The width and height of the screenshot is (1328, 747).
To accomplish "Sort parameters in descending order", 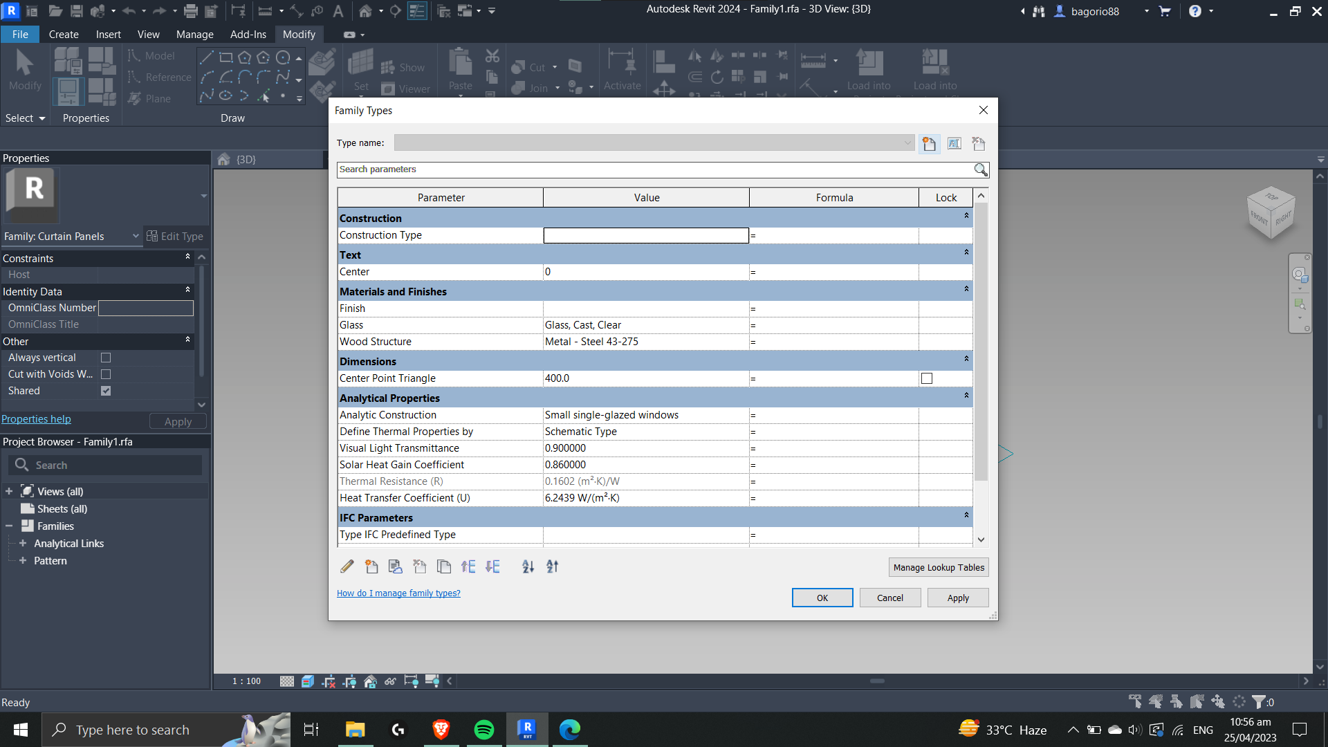I will pyautogui.click(x=552, y=566).
